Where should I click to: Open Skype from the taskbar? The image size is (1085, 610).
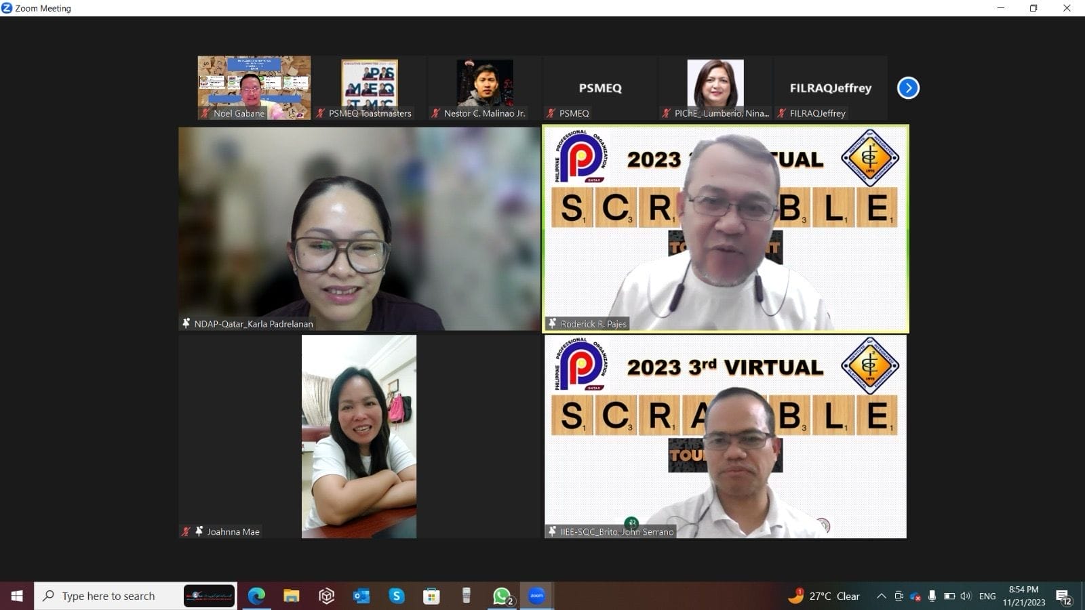(x=397, y=596)
